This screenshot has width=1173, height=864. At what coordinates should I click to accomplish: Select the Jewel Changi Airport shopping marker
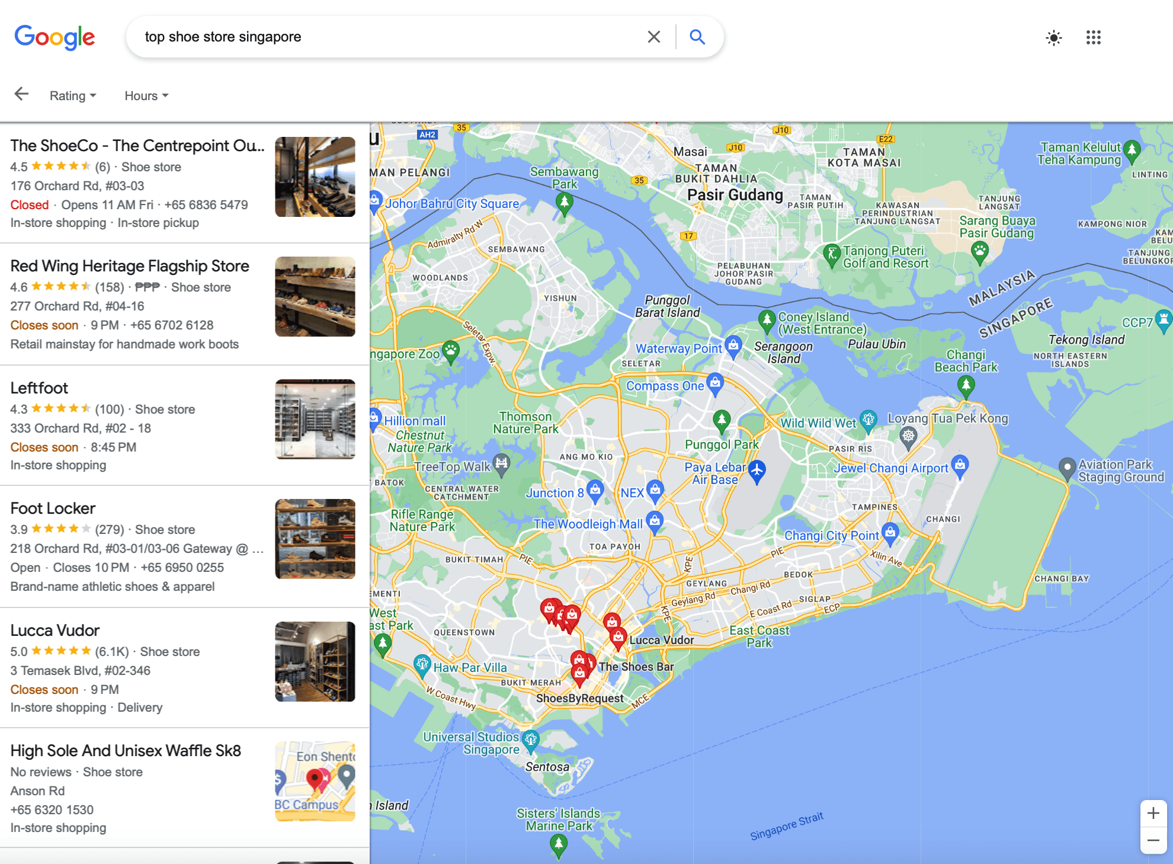pos(960,465)
